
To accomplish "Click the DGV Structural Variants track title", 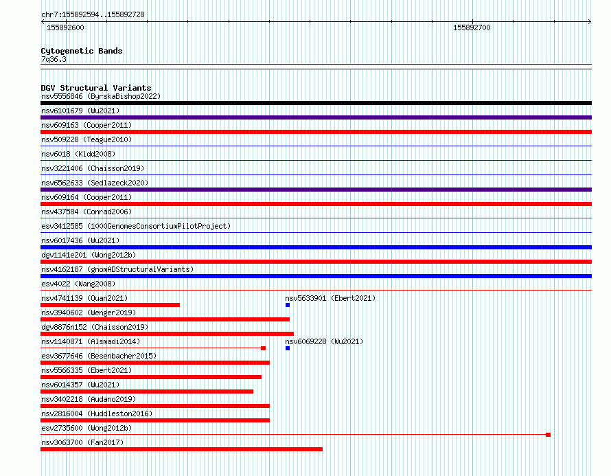I will click(96, 88).
